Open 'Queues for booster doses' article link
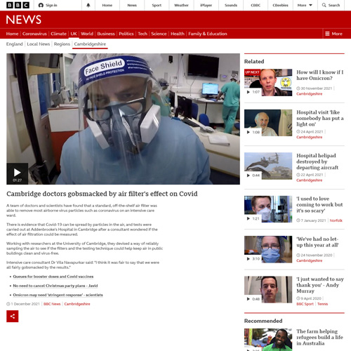 (x=53, y=277)
